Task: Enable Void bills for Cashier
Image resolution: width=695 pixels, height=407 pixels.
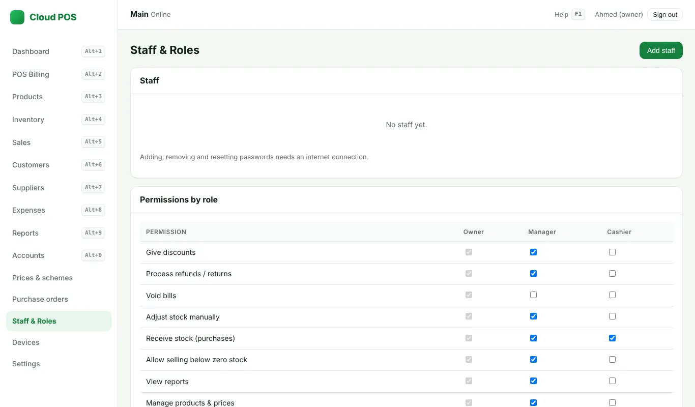Action: tap(612, 295)
